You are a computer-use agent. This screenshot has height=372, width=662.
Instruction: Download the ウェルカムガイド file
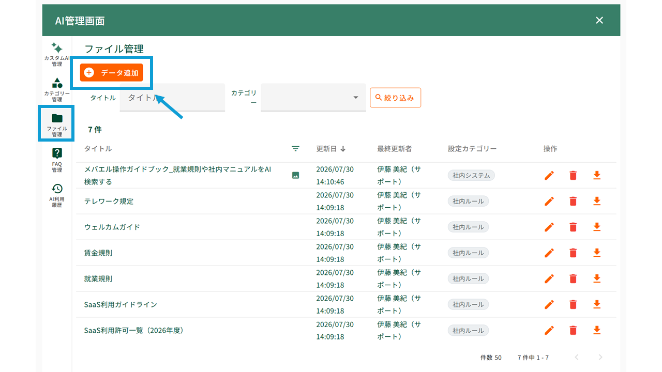pyautogui.click(x=597, y=227)
